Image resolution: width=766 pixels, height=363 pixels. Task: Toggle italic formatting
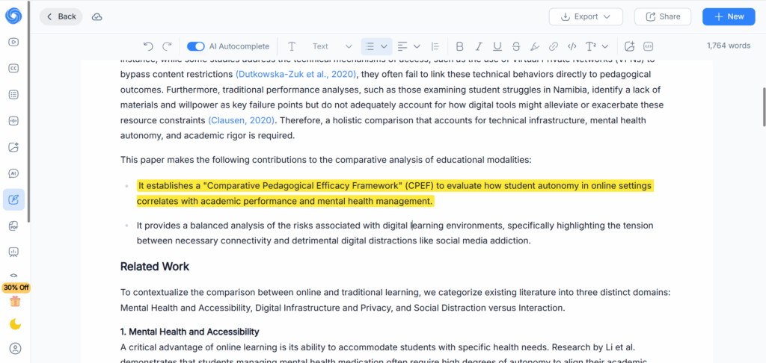coord(479,46)
